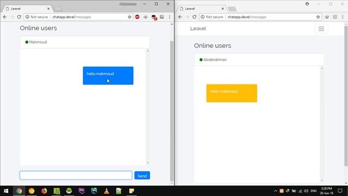The width and height of the screenshot is (348, 196).
Task: Click gray cube extension in right browser toolbar
Action: (x=327, y=17)
